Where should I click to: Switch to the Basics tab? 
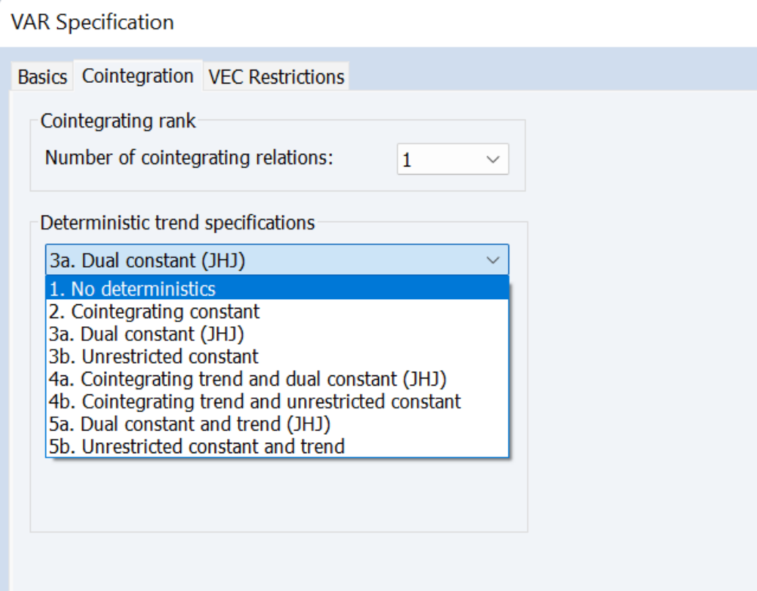[42, 77]
